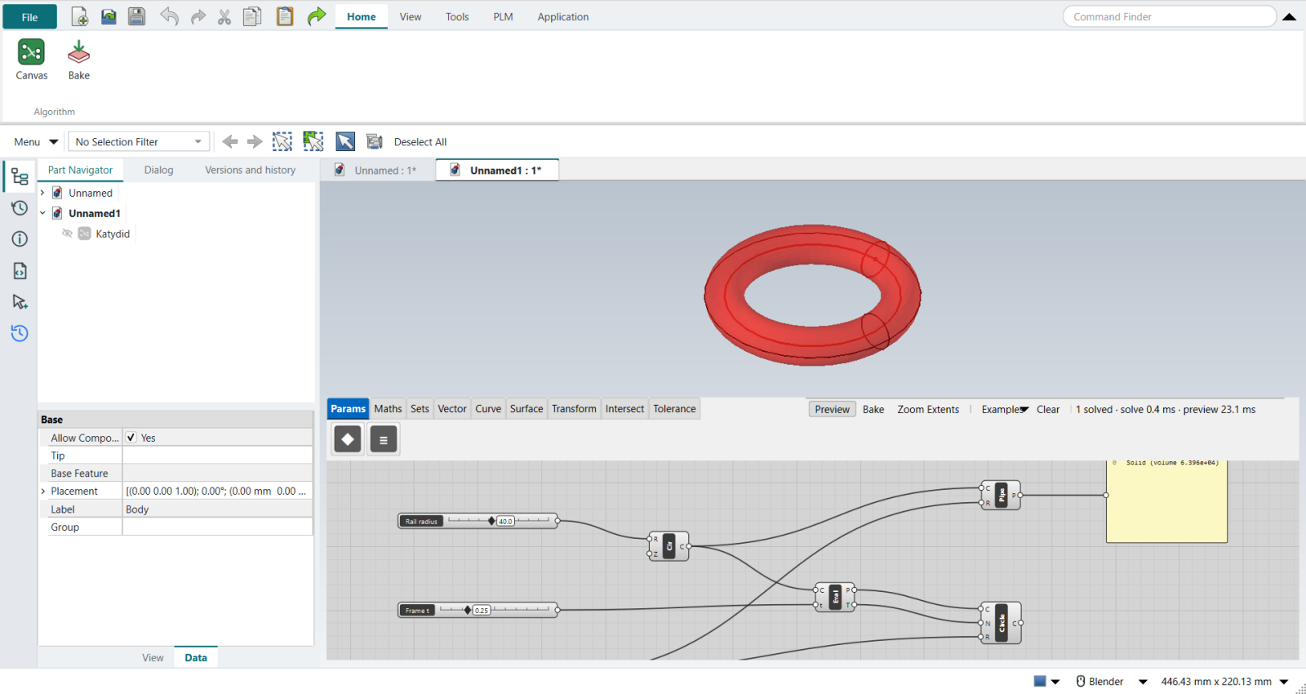Viewport: 1306px width, 694px height.
Task: Open the View ribbon tab
Action: (x=411, y=16)
